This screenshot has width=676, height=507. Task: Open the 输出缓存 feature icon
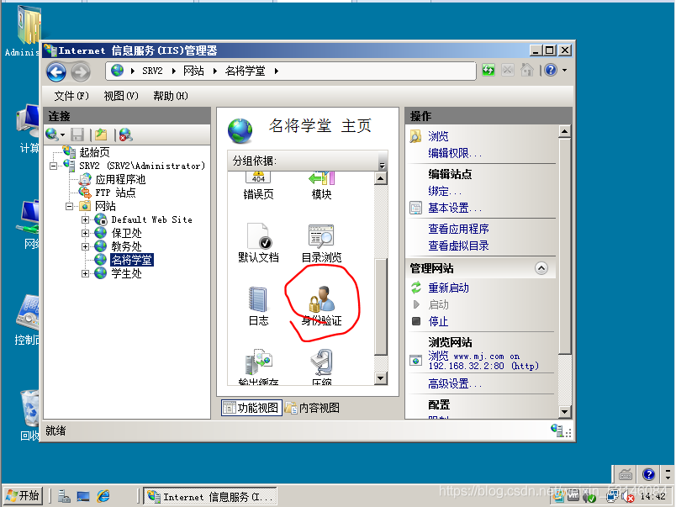click(258, 367)
